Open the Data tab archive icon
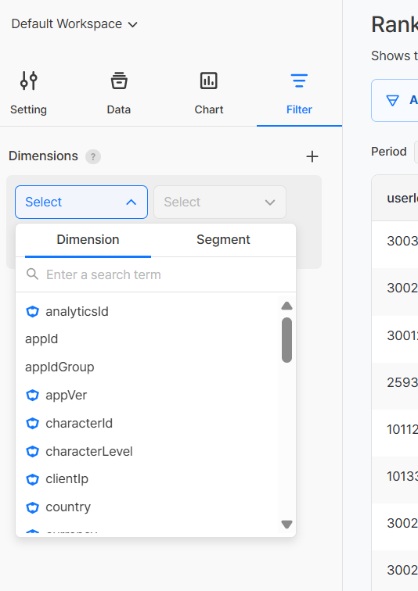Image resolution: width=418 pixels, height=591 pixels. [119, 81]
